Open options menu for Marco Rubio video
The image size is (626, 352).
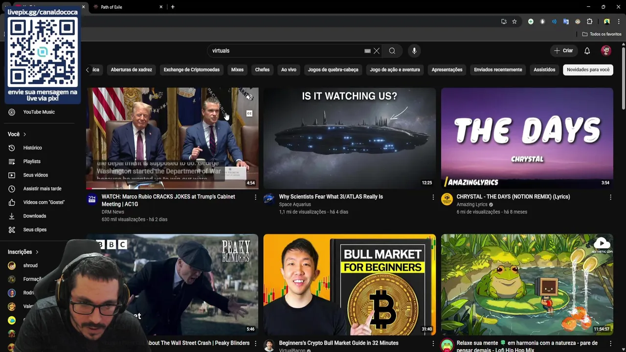255,197
